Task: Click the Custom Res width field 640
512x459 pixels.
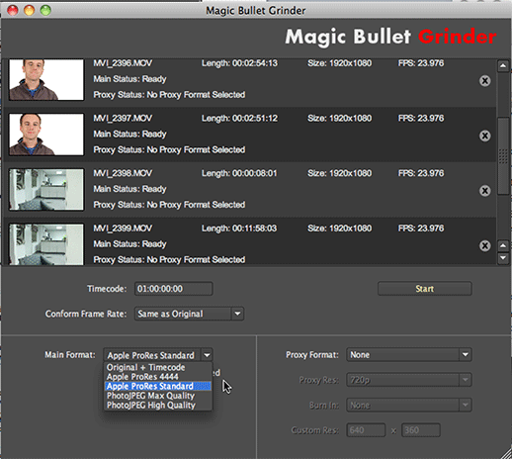Action: (x=366, y=430)
